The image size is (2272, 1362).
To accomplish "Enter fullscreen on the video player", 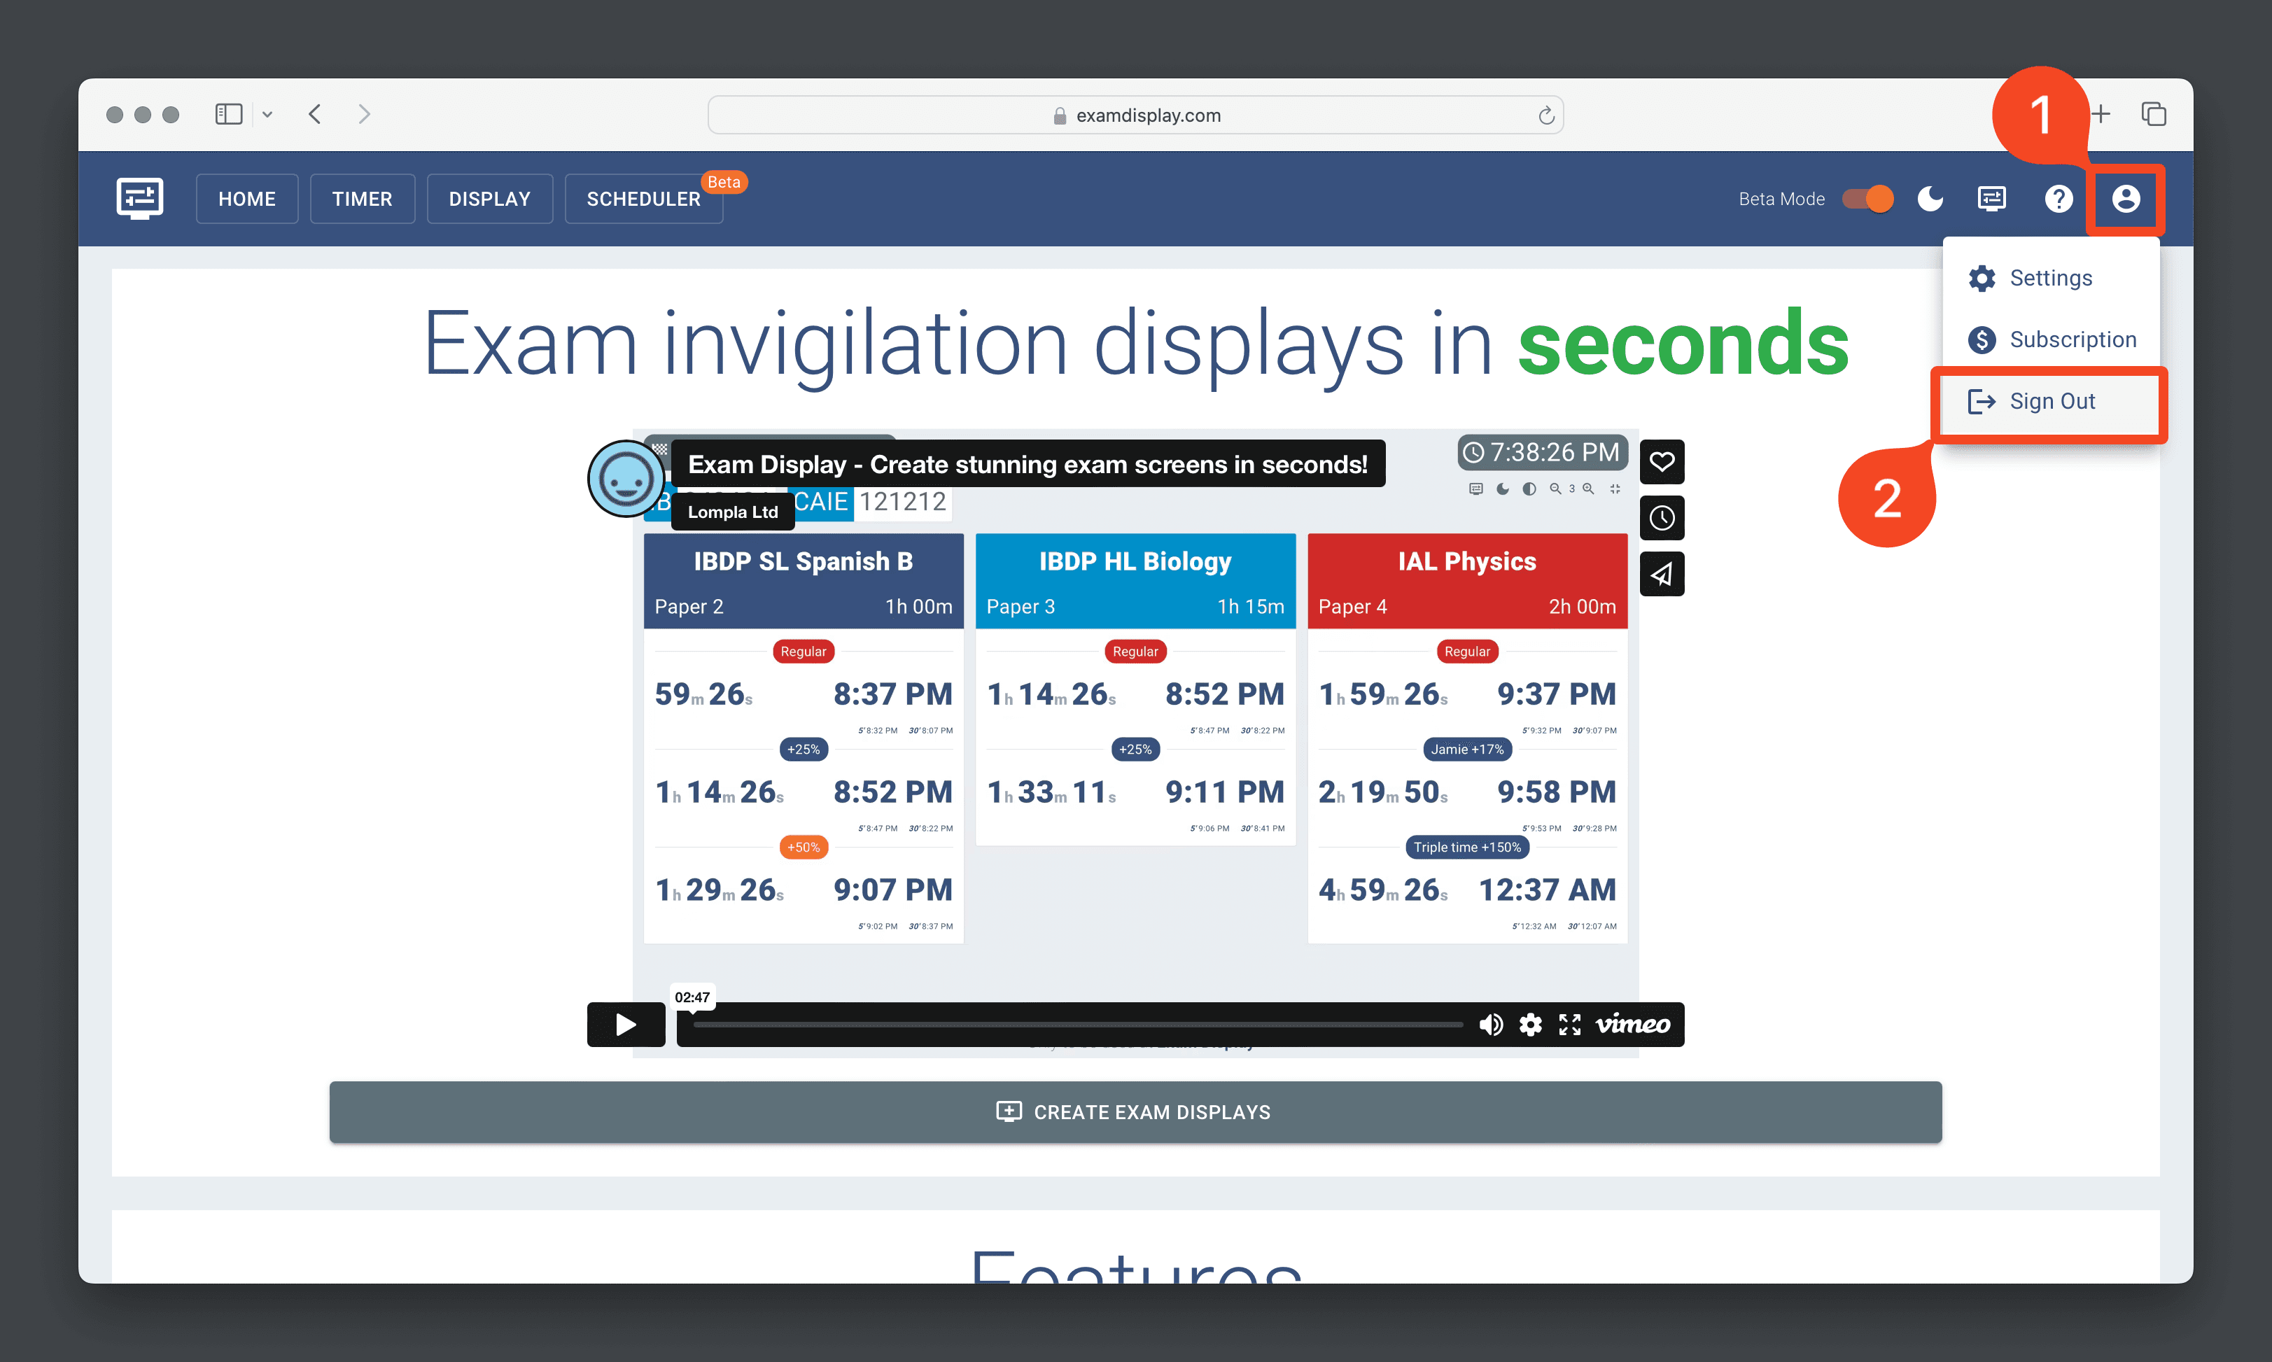I will pyautogui.click(x=1570, y=1024).
